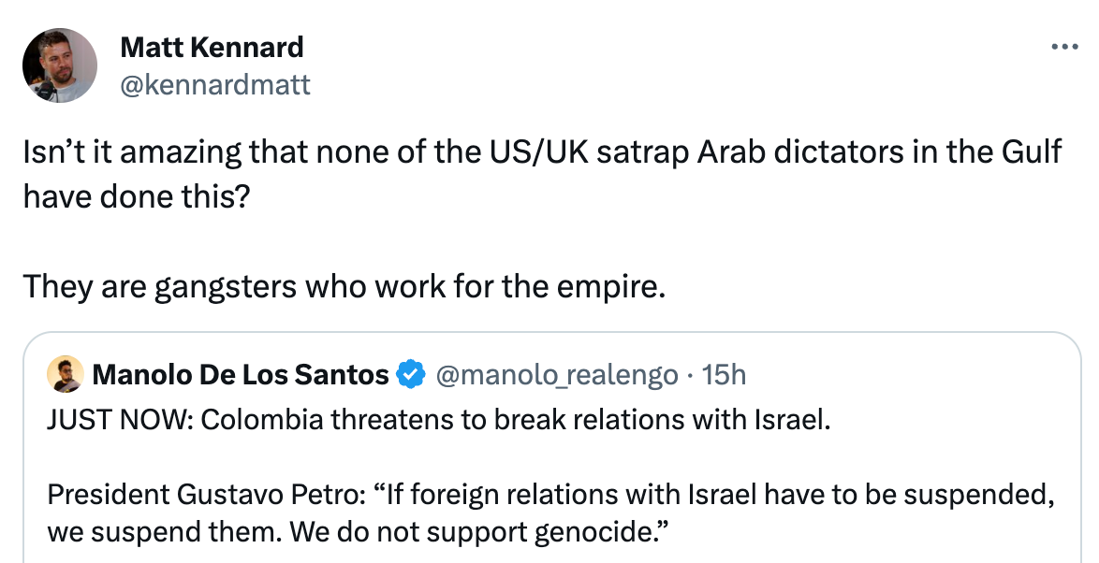Visit the @manolo_realengo handle

[558, 375]
